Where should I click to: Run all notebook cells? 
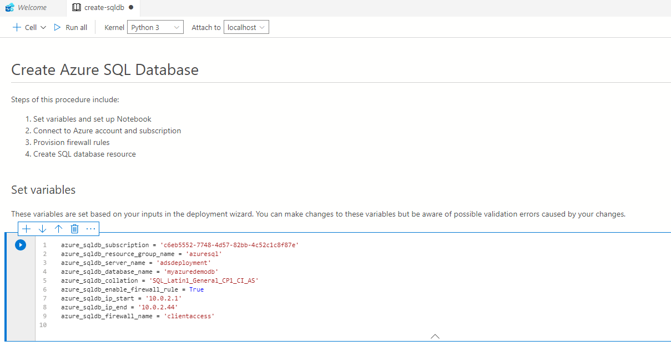(x=70, y=27)
